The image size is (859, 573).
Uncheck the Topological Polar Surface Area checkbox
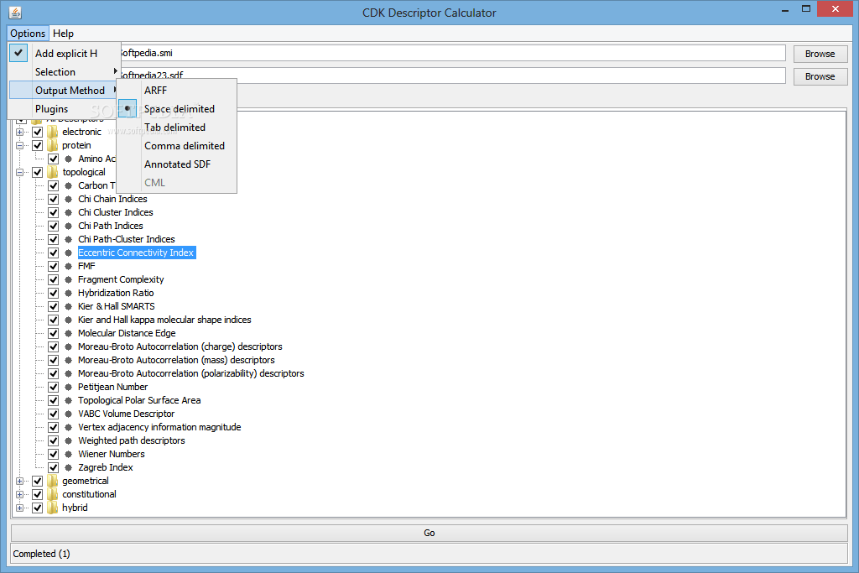point(53,400)
